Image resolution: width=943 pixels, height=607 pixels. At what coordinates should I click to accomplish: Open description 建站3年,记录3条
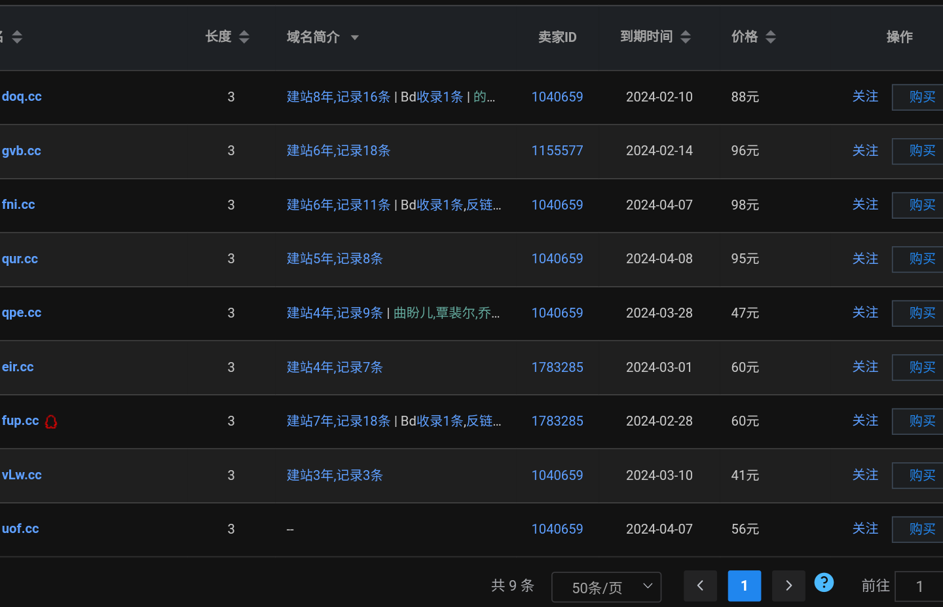pyautogui.click(x=335, y=475)
